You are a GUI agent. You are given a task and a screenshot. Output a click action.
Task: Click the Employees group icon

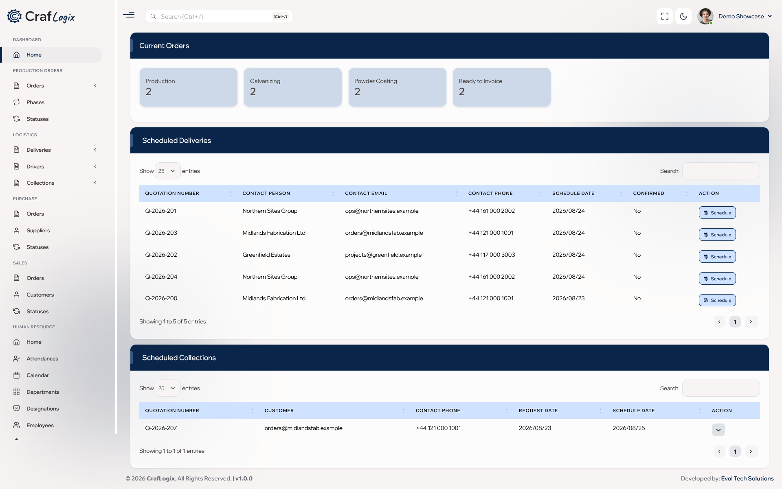pos(17,425)
